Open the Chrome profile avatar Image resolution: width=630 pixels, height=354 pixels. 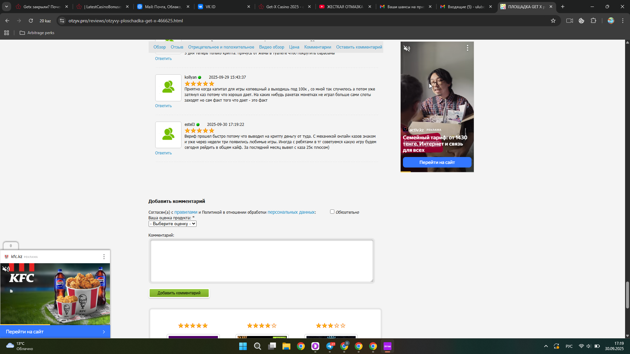tap(611, 21)
